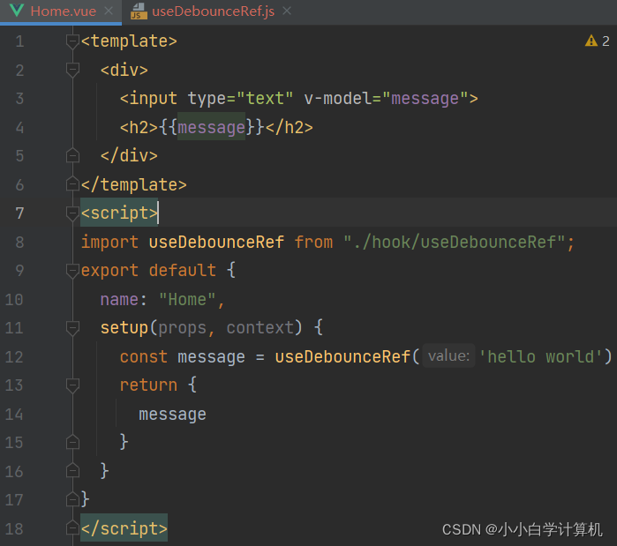Click the closing script fold marker on line 18
617x546 pixels.
click(x=72, y=528)
